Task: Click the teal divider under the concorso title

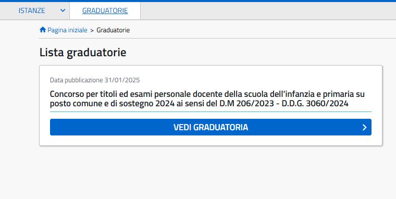Action: (x=211, y=111)
